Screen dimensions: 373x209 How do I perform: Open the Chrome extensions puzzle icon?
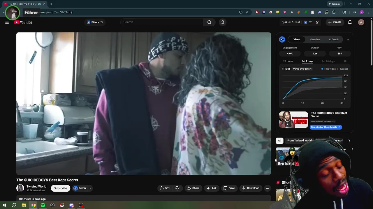pyautogui.click(x=334, y=12)
